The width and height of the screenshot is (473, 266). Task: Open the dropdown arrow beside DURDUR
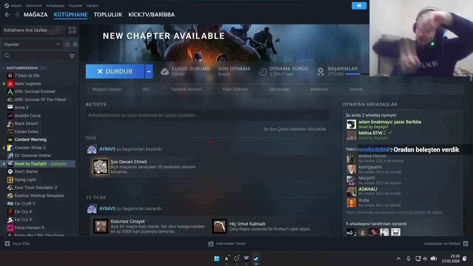149,71
